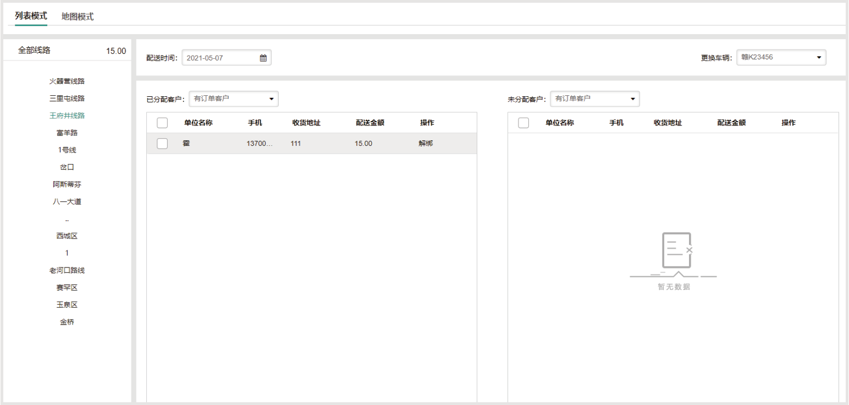Click 解绑 to unbind the customer
Viewport: 849px width, 405px height.
(x=426, y=144)
